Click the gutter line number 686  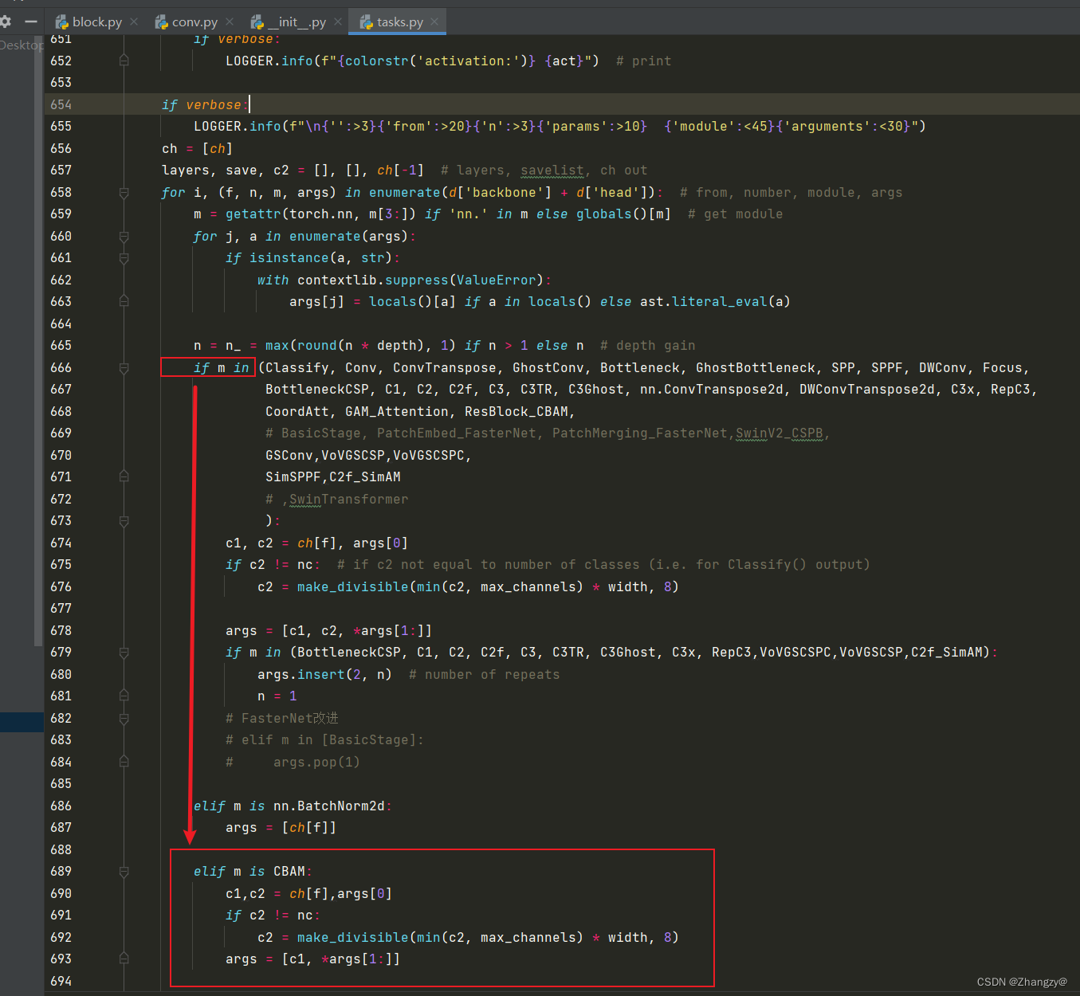pos(61,806)
